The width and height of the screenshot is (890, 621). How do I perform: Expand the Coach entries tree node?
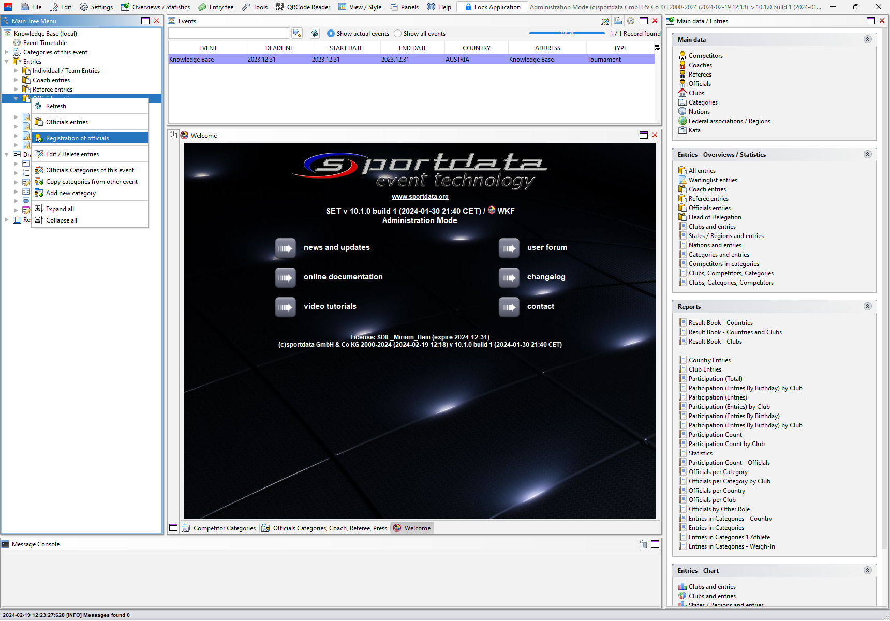coord(16,80)
